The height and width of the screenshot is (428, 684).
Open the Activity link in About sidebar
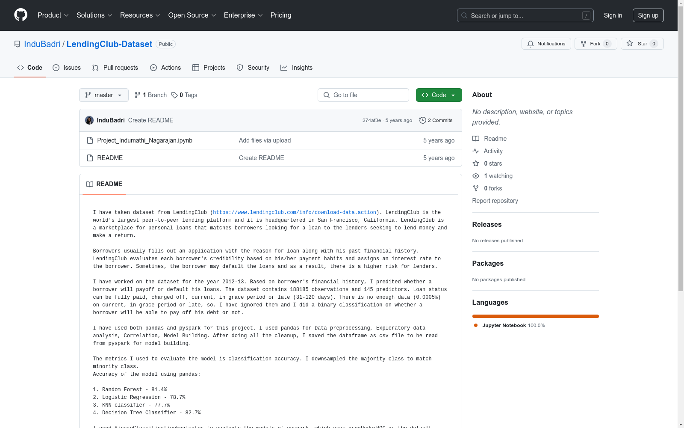488,151
